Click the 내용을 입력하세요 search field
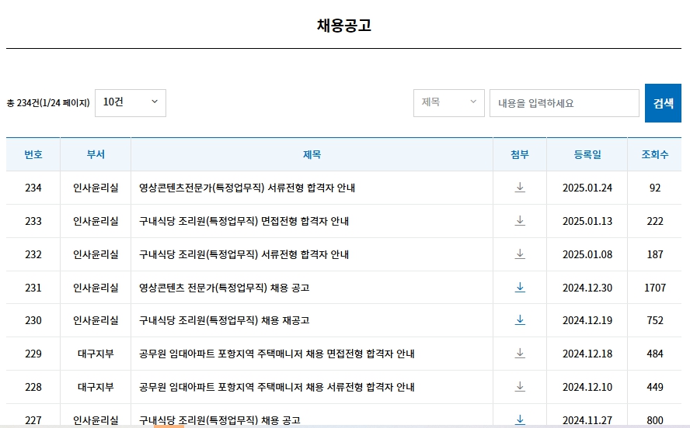 (564, 103)
